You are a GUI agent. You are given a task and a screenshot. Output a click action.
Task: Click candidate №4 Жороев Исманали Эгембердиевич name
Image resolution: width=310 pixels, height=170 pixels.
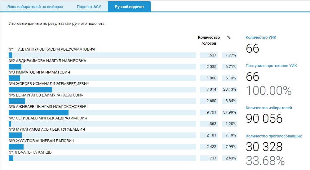49,84
